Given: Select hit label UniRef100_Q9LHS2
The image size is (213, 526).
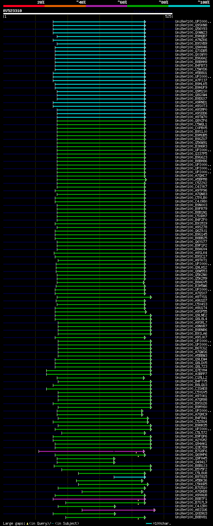Looking at the screenshot, I should click(191, 267).
